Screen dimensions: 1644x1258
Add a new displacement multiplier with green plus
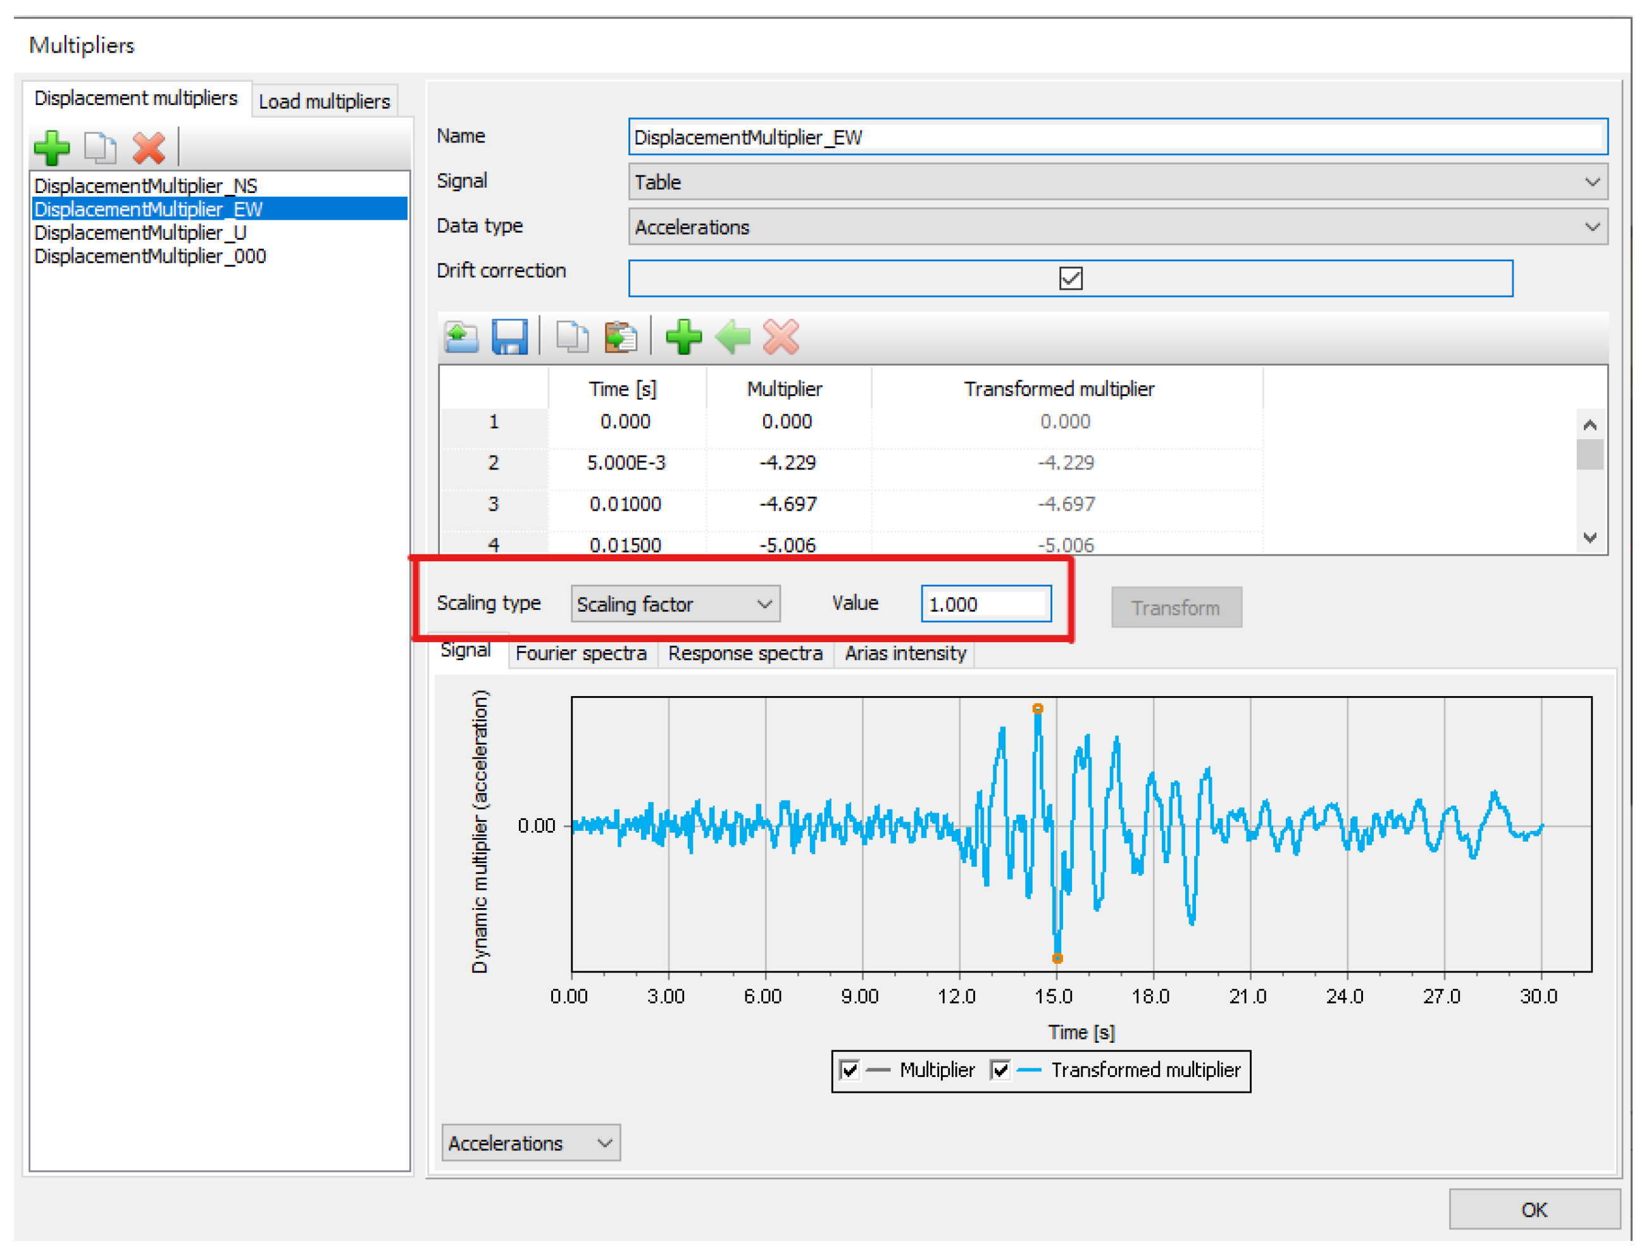coord(52,147)
